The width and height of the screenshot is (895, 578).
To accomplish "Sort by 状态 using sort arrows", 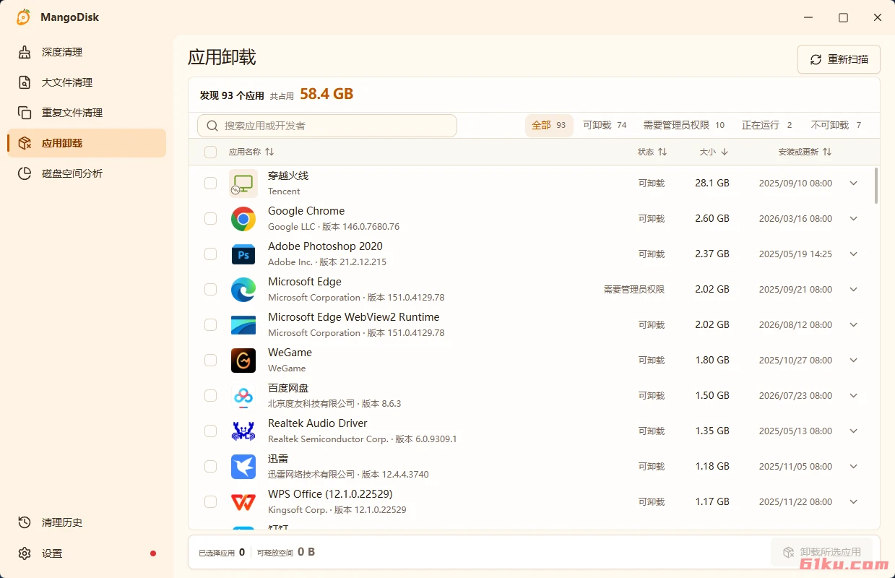I will point(662,152).
